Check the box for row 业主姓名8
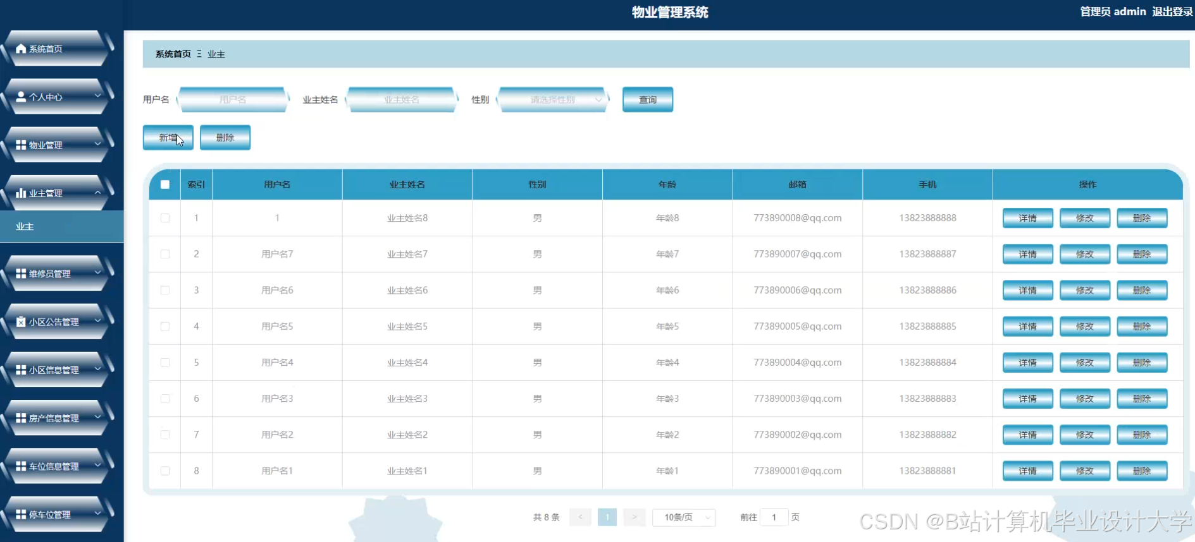1195x542 pixels. tap(165, 218)
